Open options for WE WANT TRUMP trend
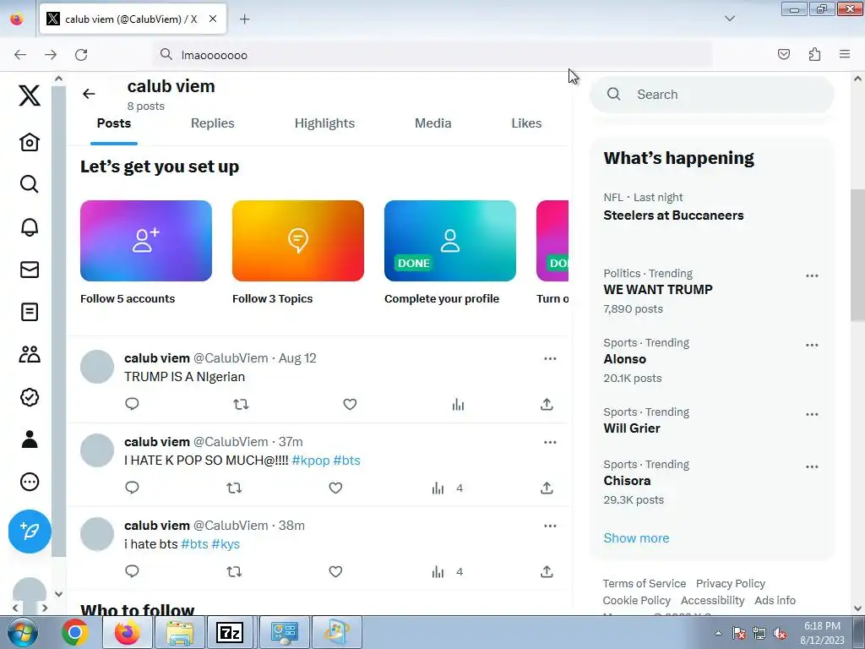 coord(812,276)
